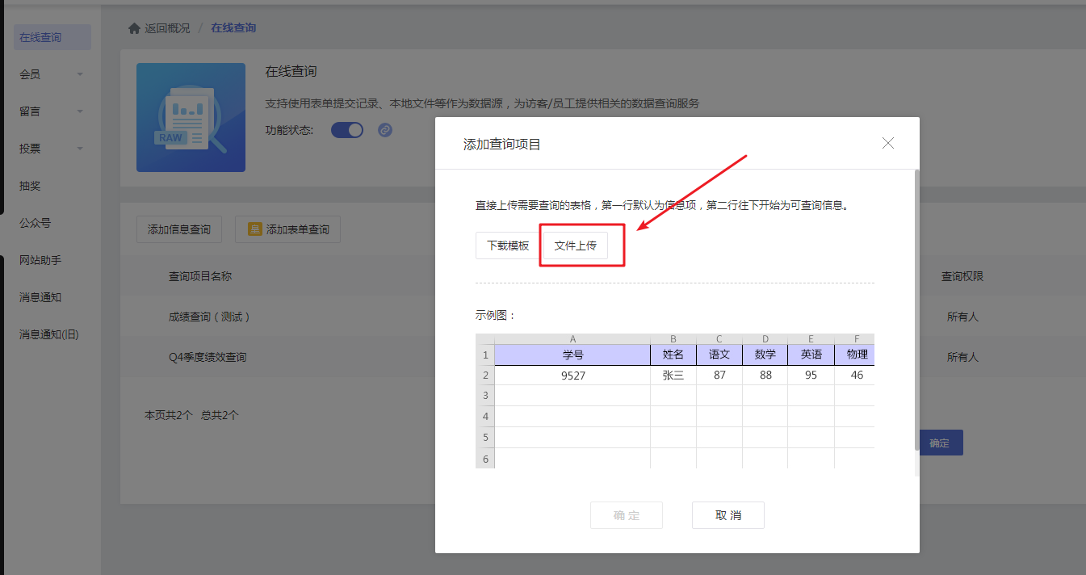Click the 张三 cell in example table

coord(673,376)
